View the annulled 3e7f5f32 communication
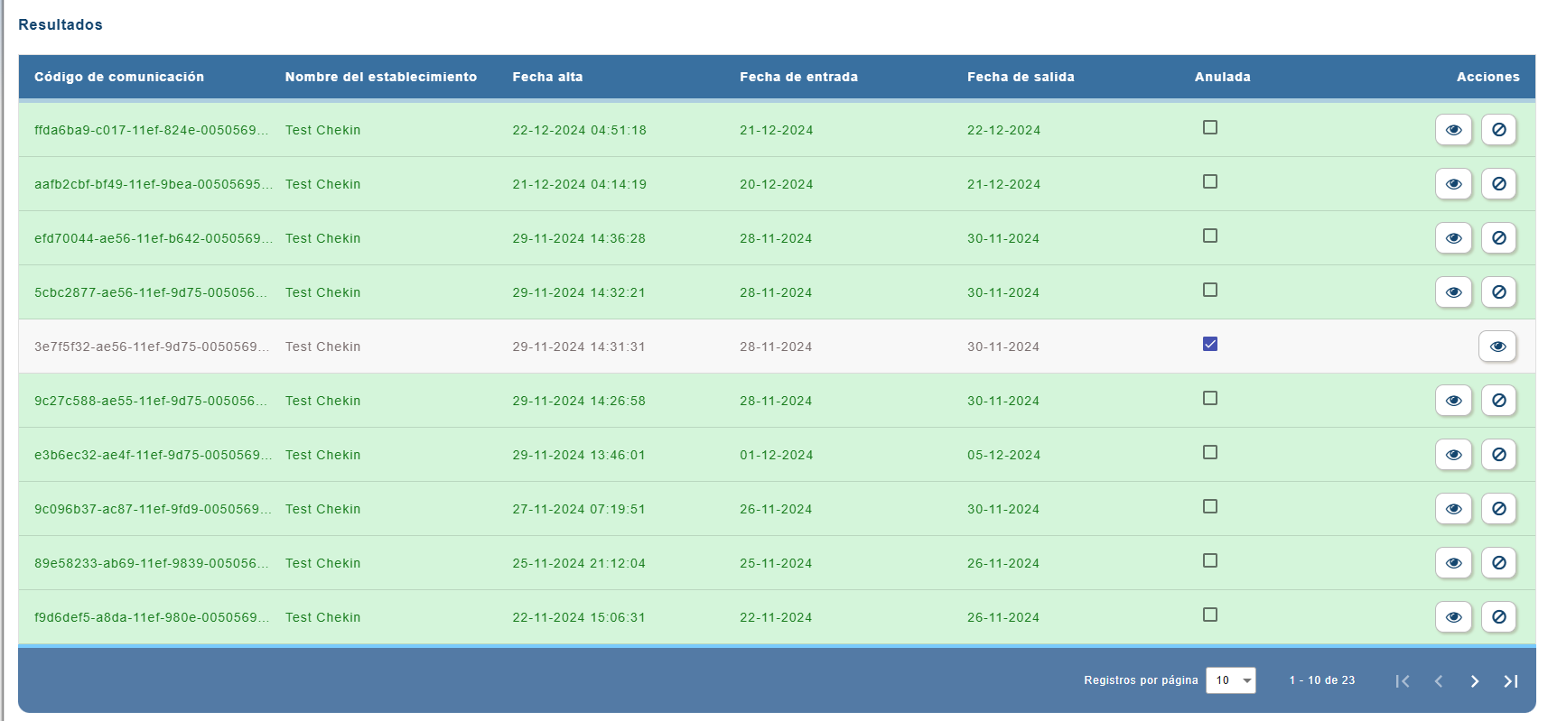Screen dimensions: 1548x721 click(x=1497, y=347)
